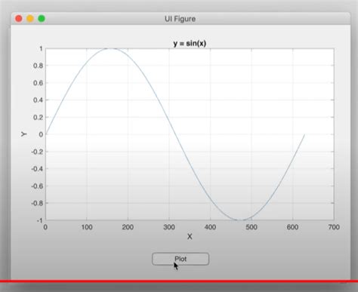
Task: Click y-axis tick label 0.6
Action: 38,83
